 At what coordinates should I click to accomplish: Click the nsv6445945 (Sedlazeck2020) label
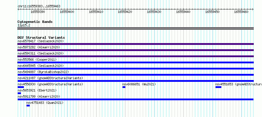pyautogui.click(x=41, y=66)
